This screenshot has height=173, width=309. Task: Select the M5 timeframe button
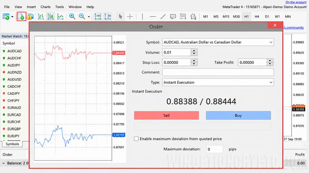click(x=216, y=17)
